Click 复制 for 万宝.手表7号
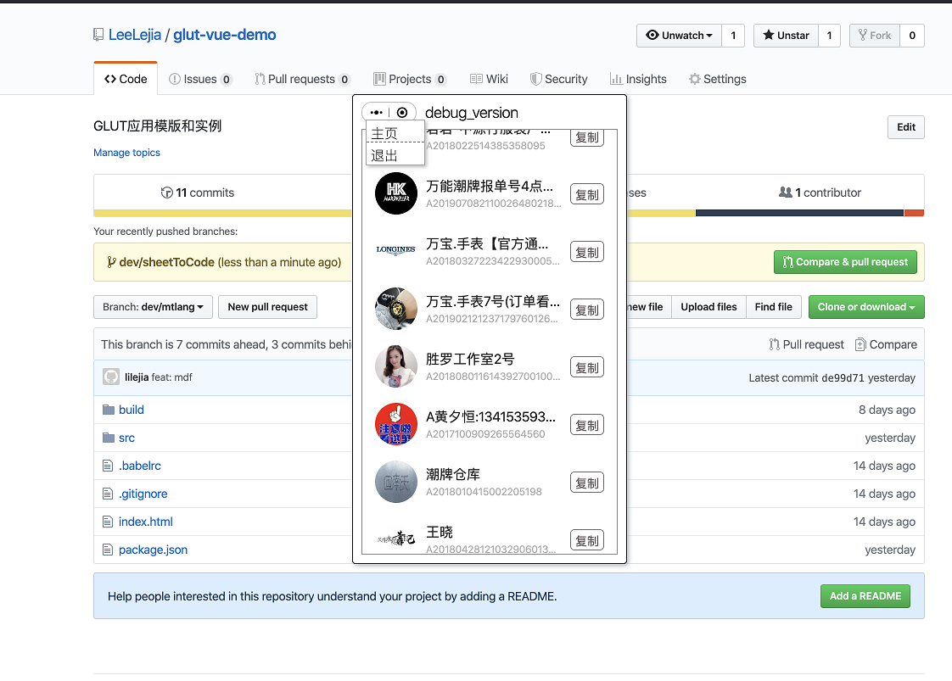The image size is (952, 681). (x=587, y=310)
